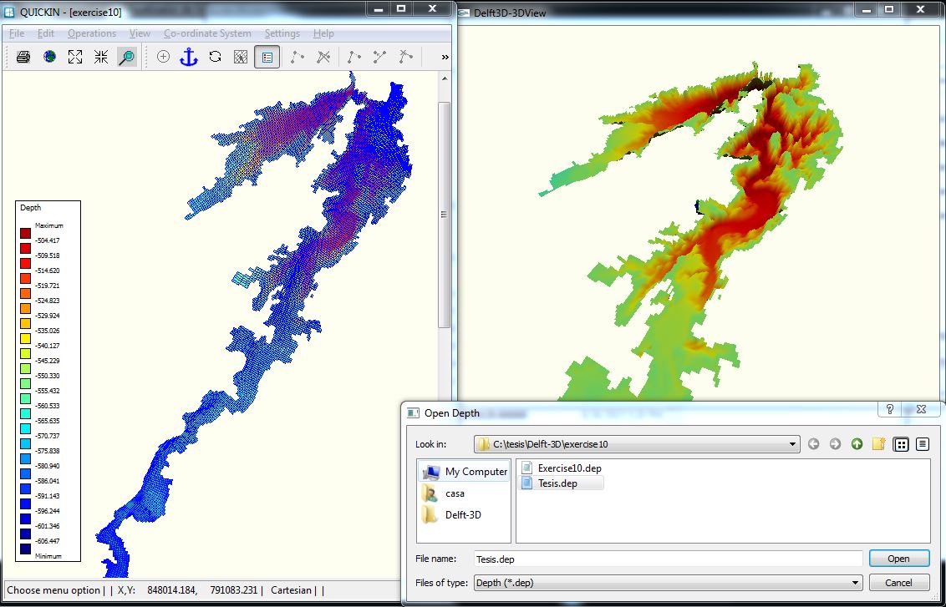
Task: Open the File menu in QUICKIN
Action: point(17,33)
